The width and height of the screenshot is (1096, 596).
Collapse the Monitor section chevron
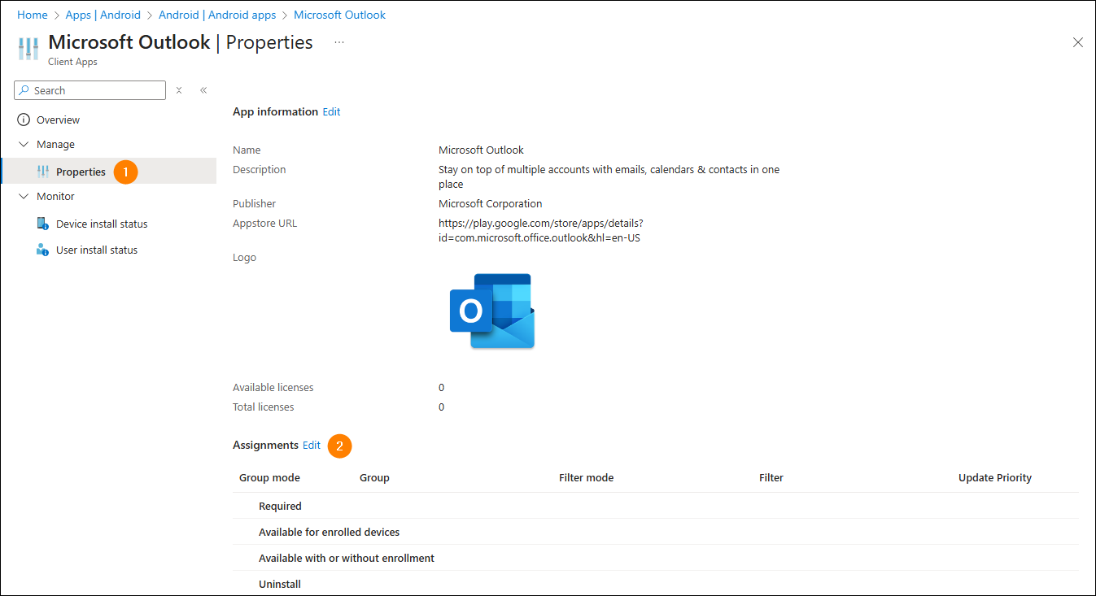[x=24, y=196]
